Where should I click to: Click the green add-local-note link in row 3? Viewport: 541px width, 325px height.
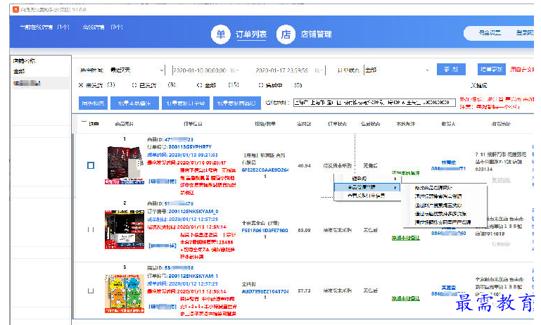click(406, 298)
